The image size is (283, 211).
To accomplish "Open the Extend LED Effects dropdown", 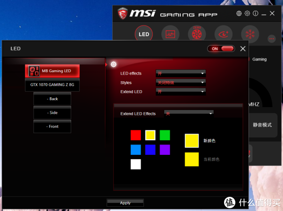I will (189, 114).
